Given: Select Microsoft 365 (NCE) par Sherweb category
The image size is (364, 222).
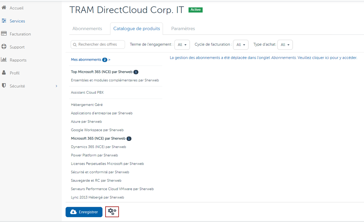Looking at the screenshot, I should 98,138.
